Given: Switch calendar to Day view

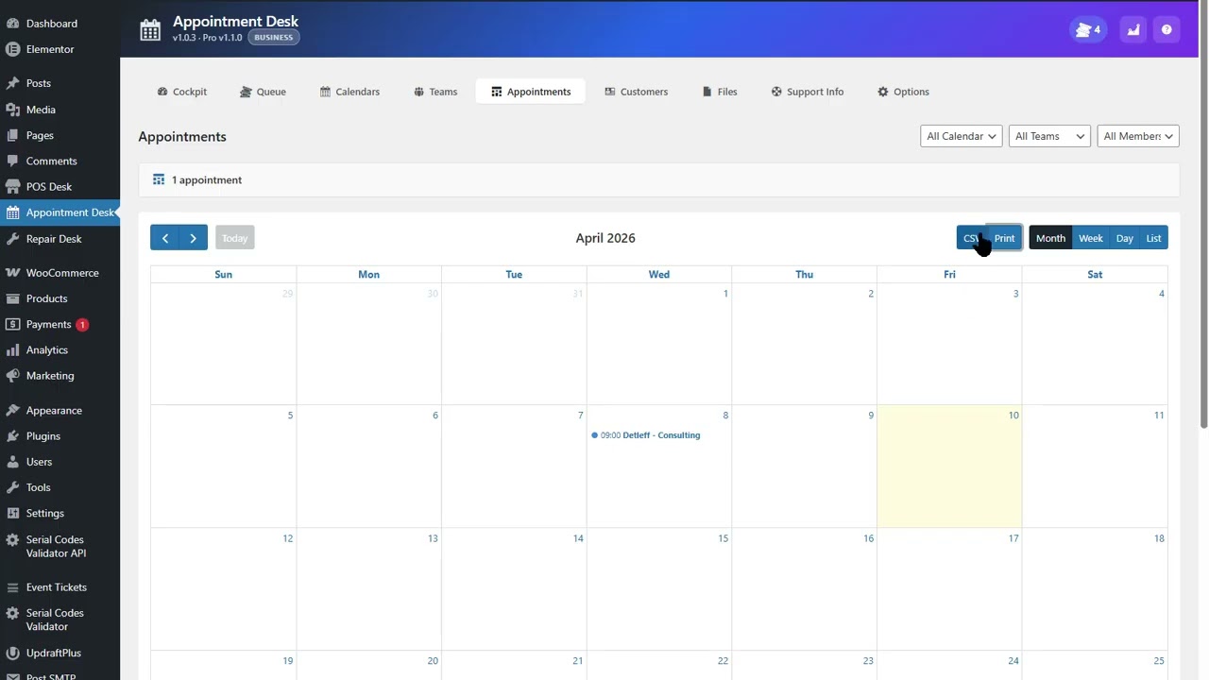Looking at the screenshot, I should tap(1124, 238).
